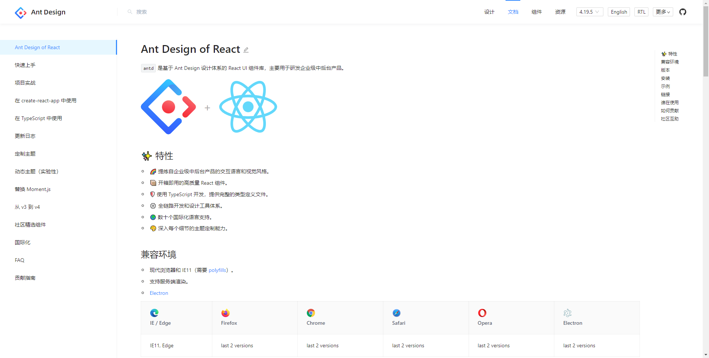Click the package box emoji in feature list
Image resolution: width=709 pixels, height=358 pixels.
pyautogui.click(x=153, y=183)
